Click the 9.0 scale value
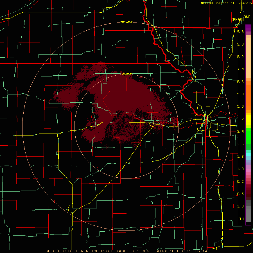 [240, 44]
